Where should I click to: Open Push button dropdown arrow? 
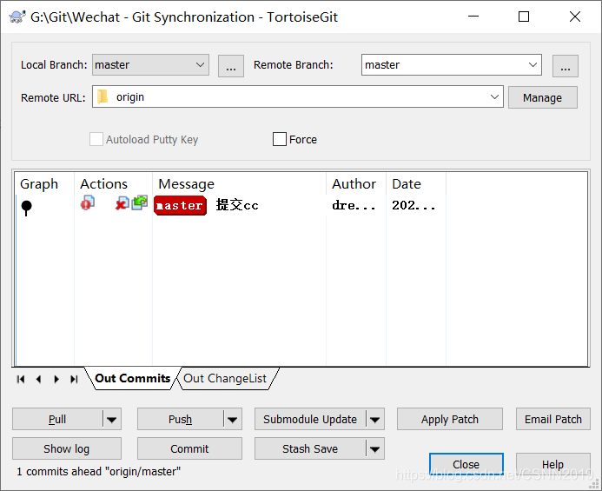[232, 419]
